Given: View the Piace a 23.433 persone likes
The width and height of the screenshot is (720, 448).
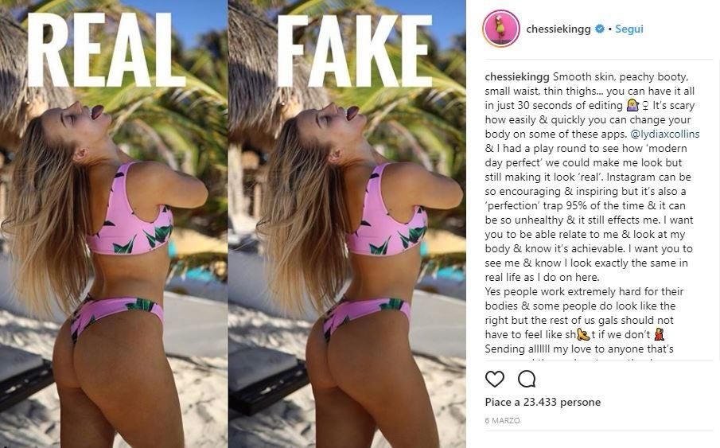Looking at the screenshot, I should pos(543,402).
